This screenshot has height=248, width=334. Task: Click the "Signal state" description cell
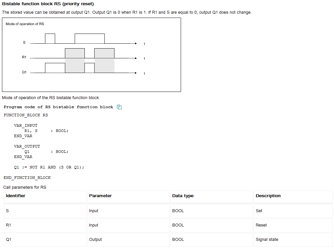267,240
